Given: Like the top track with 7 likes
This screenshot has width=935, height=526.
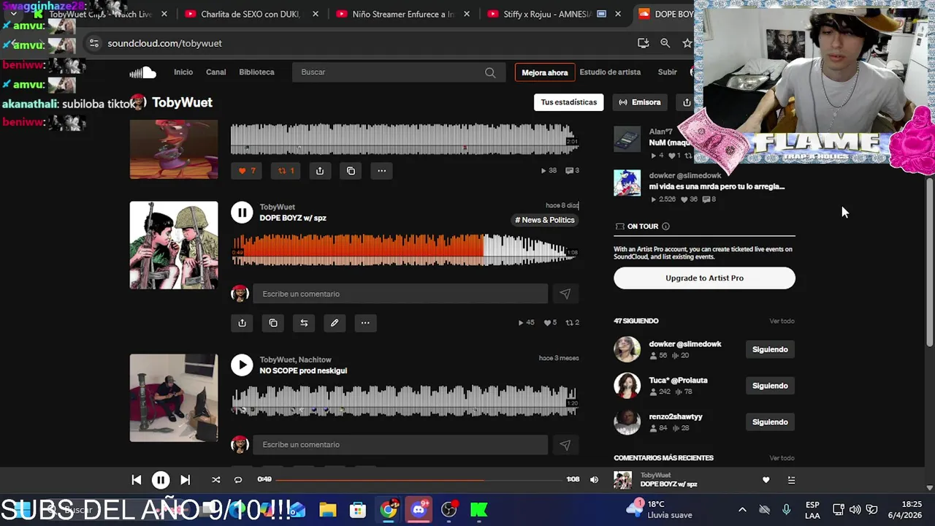Looking at the screenshot, I should click(247, 171).
